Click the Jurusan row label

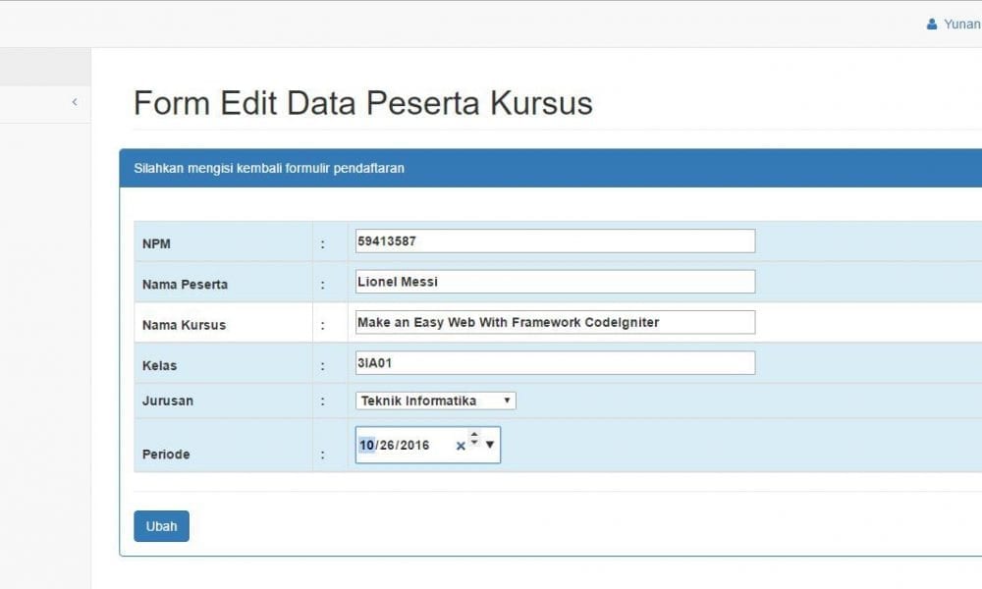point(168,401)
